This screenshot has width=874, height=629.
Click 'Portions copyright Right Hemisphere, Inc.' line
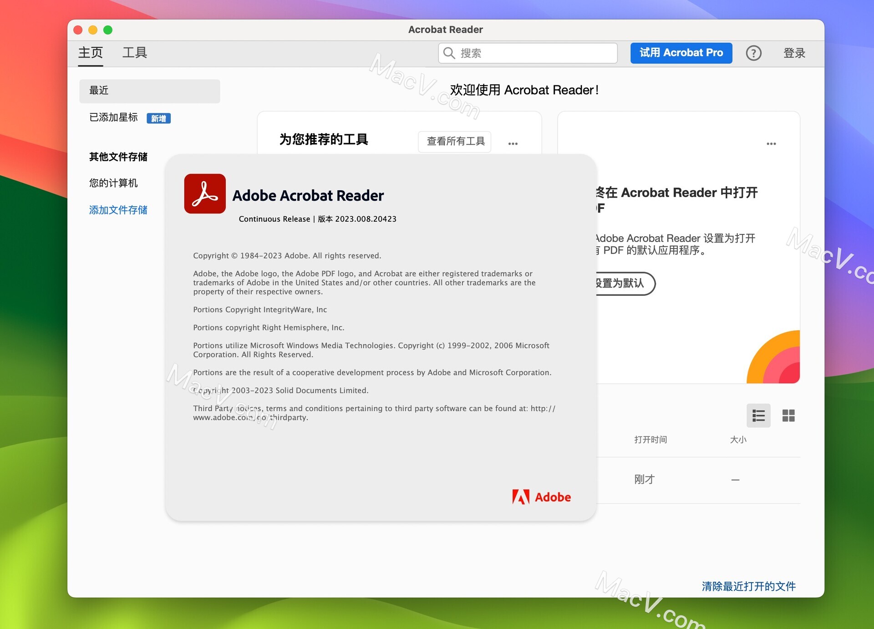269,328
